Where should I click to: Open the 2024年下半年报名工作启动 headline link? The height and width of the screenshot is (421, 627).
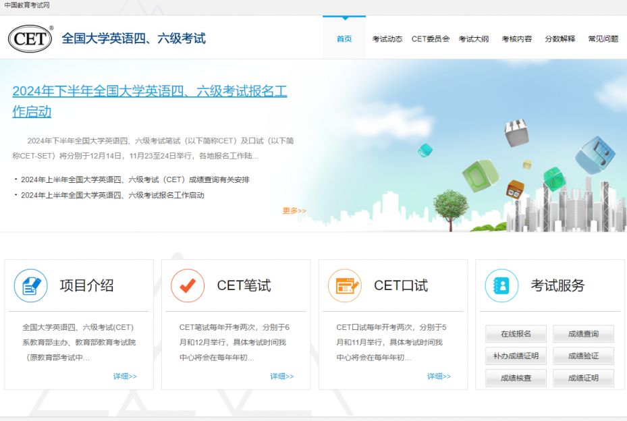150,101
